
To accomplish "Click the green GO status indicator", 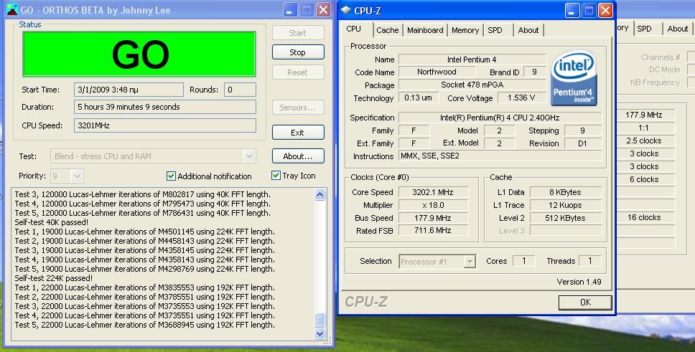I will (x=139, y=54).
